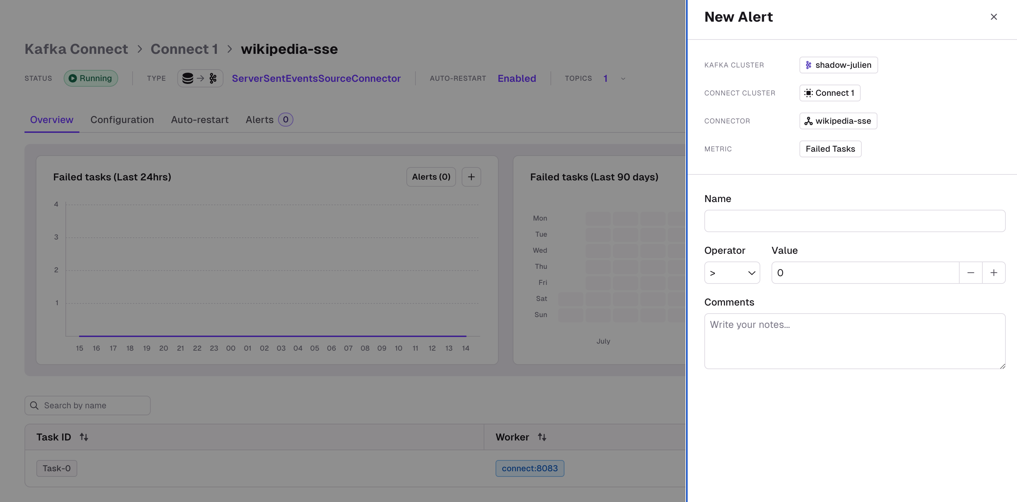Screen dimensions: 1017x502
Task: Click the Connect 1 cluster chip
Action: coord(830,93)
